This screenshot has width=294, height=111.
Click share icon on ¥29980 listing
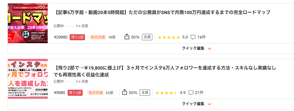tap(127, 37)
